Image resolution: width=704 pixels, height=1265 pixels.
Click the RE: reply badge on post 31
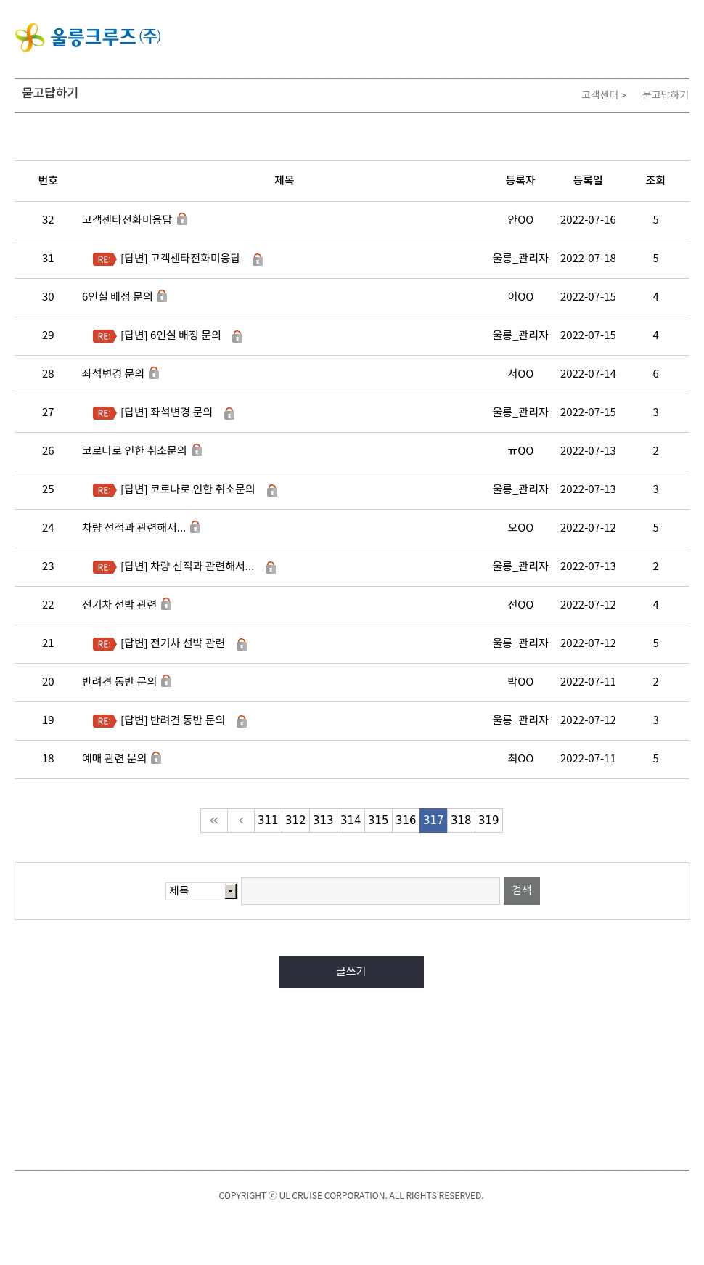point(105,259)
